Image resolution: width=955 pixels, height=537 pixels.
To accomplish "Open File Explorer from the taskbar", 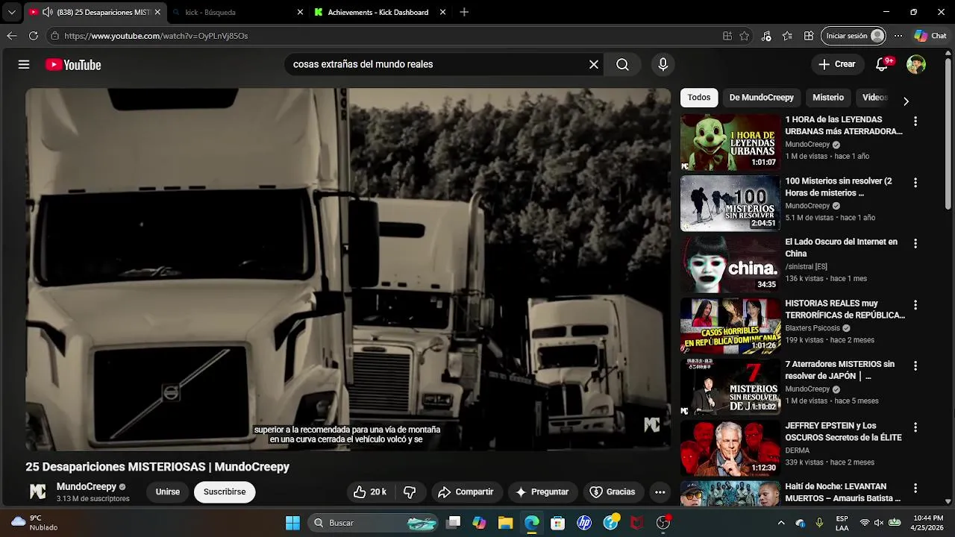I will 505,523.
